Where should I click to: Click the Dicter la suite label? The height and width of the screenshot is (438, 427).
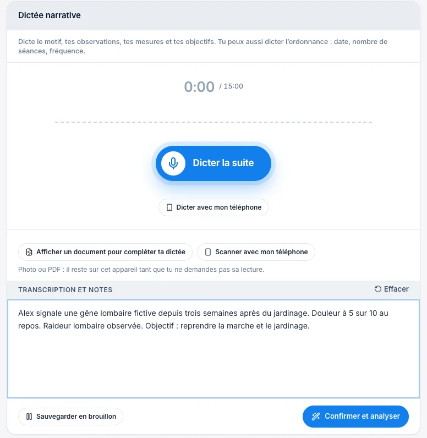pyautogui.click(x=223, y=163)
